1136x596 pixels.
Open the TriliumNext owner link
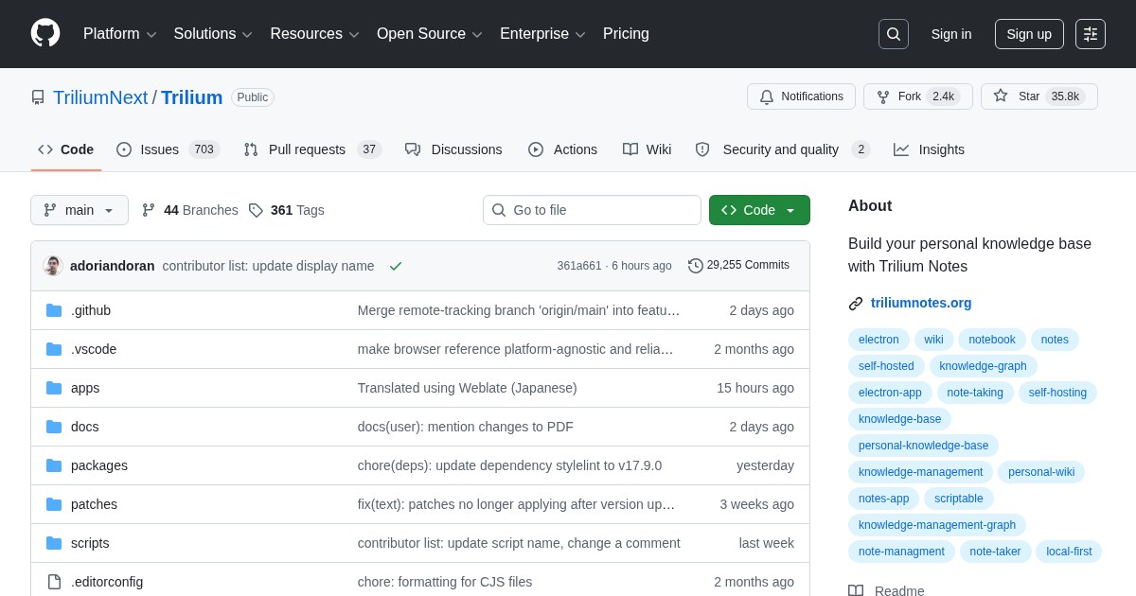[100, 97]
